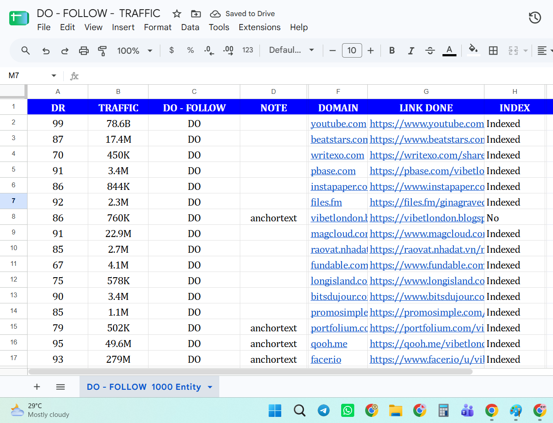Open the View menu
This screenshot has height=423, width=553.
(93, 28)
